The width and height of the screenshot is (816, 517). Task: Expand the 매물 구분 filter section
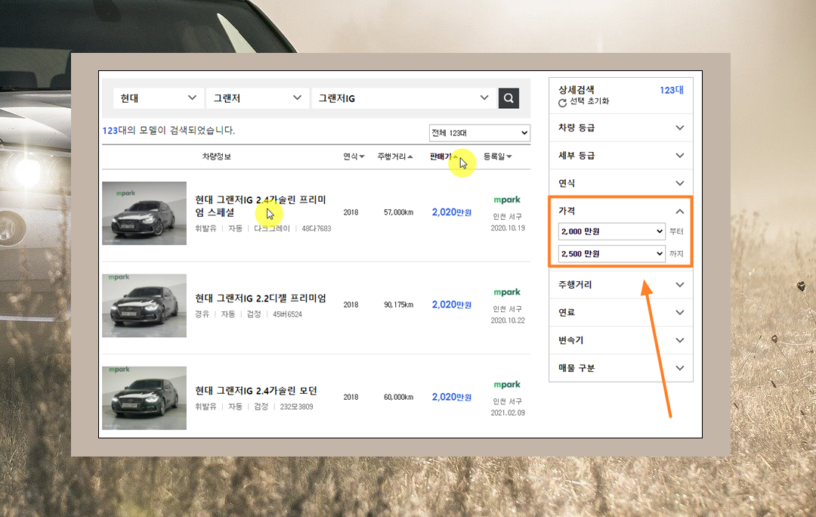621,367
